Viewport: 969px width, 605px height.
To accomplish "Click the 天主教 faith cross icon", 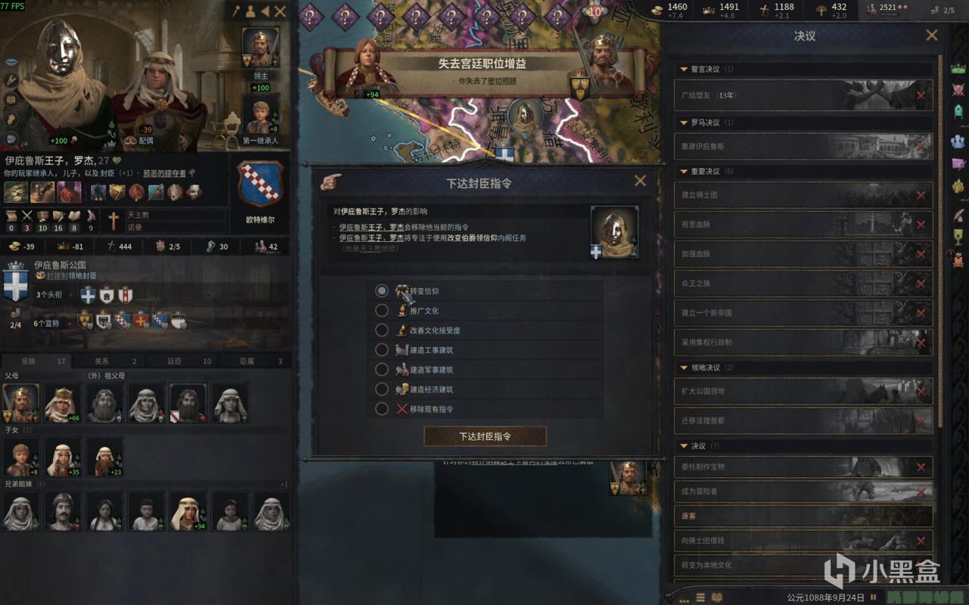I will 114,221.
